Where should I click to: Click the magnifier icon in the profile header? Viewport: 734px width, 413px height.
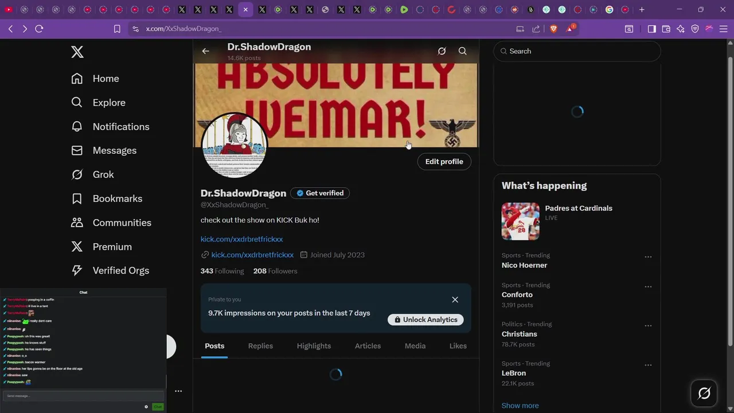coord(462,51)
